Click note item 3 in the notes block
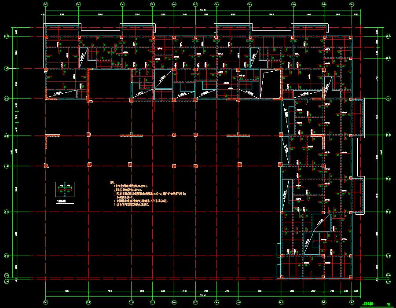Screen dimensions: 396x308 pos(150,196)
